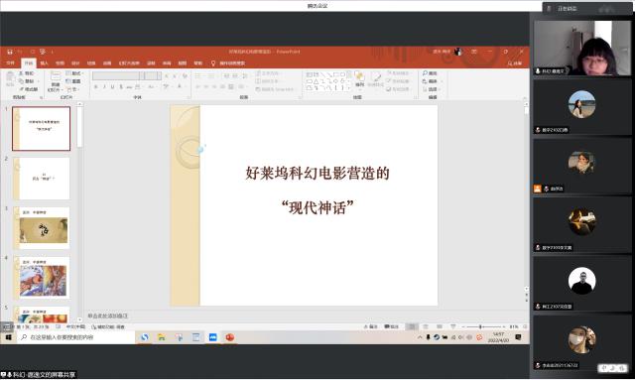635x380 pixels.
Task: Click the Undo arrow in PowerPoint's title bar
Action: tap(20, 52)
